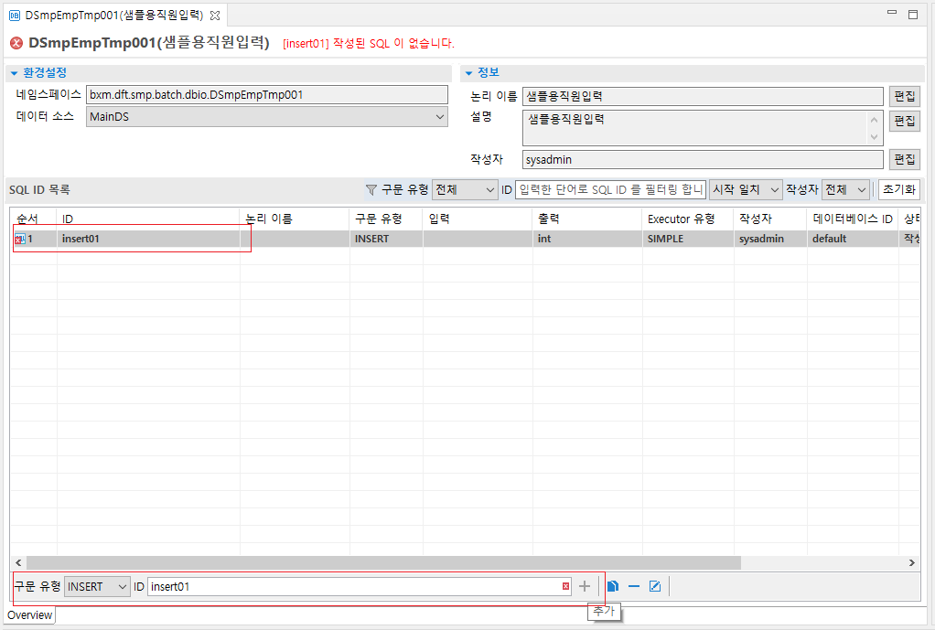Collapse the 환경설정 section
This screenshot has height=630, width=935.
click(12, 73)
